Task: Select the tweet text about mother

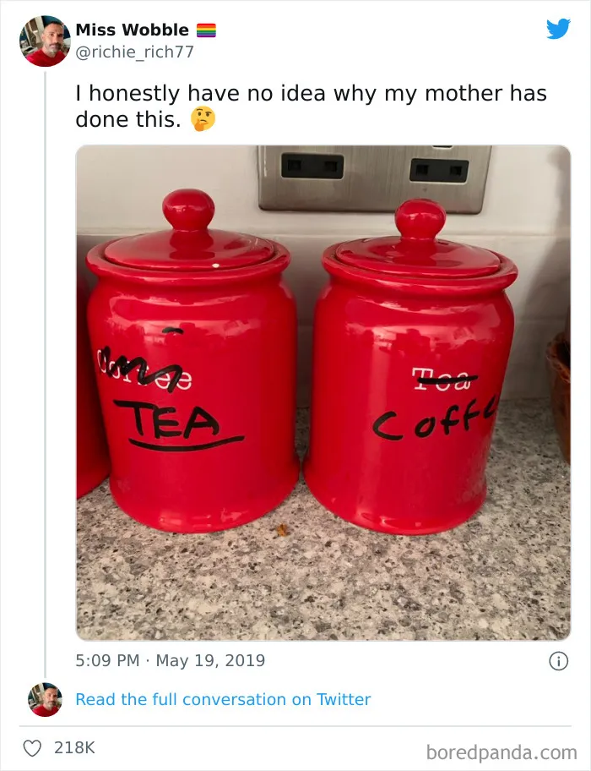Action: pos(311,107)
